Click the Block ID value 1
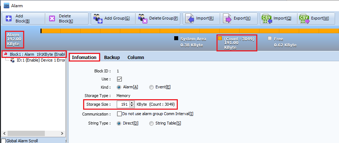This screenshot has width=339, height=143. pos(118,71)
